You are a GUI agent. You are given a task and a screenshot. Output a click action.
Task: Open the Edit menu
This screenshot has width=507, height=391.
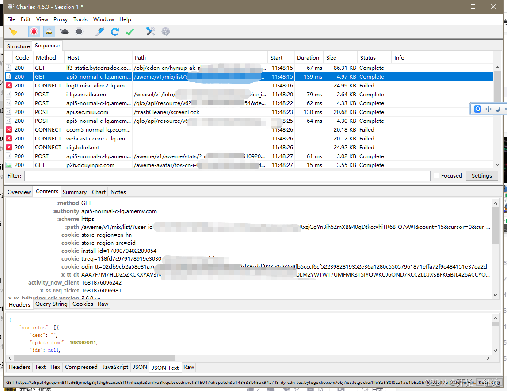(x=26, y=19)
